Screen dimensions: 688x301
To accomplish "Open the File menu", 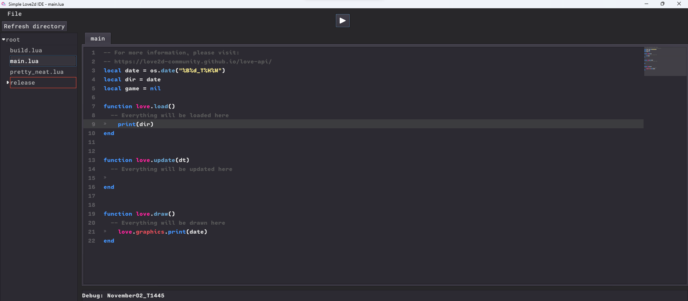I will pyautogui.click(x=15, y=14).
